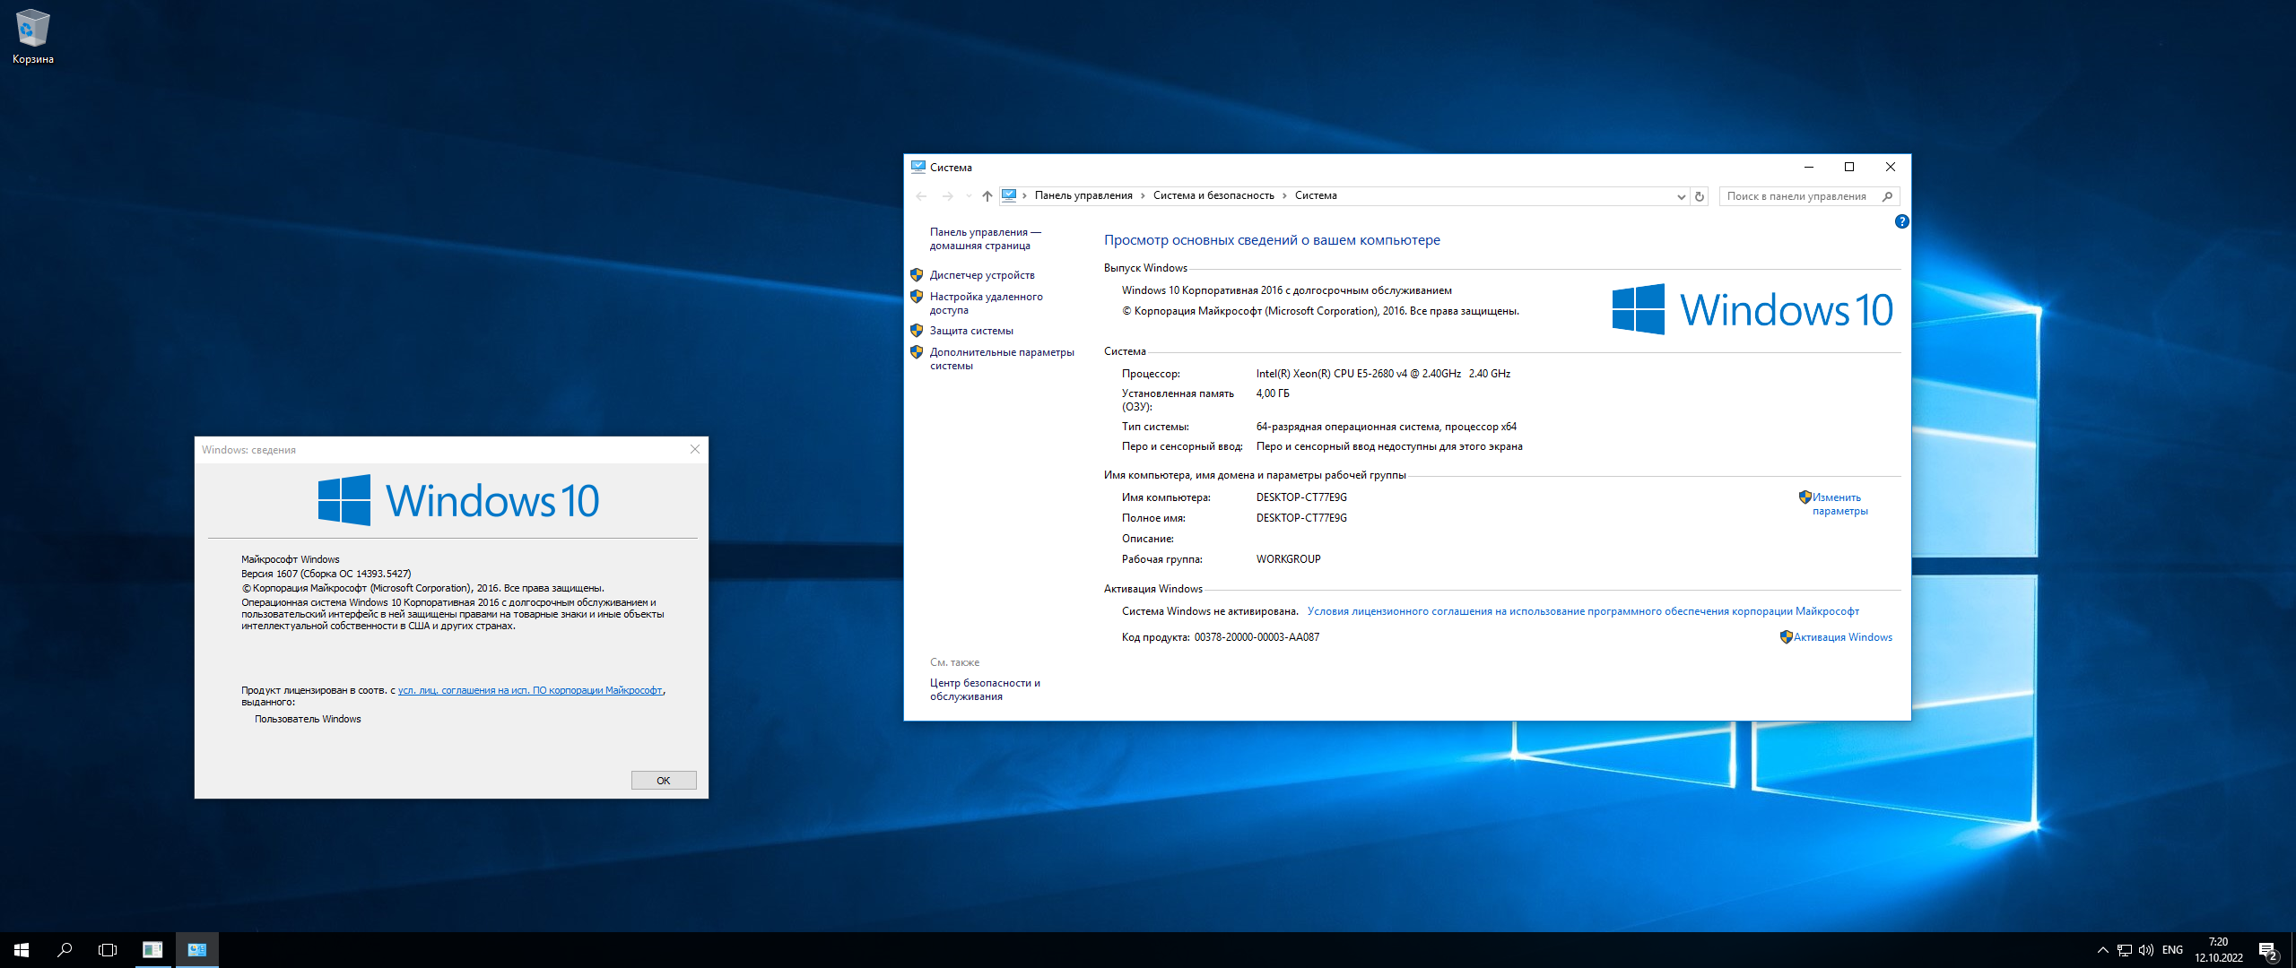The height and width of the screenshot is (968, 2296).
Task: Open Дополнительные параметры системы link
Action: click(x=1002, y=359)
